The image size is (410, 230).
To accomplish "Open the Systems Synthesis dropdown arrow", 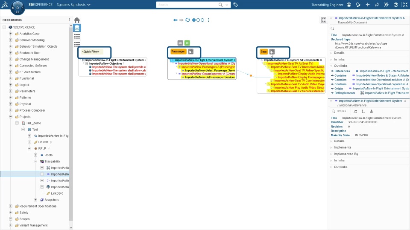I will 89,5.
